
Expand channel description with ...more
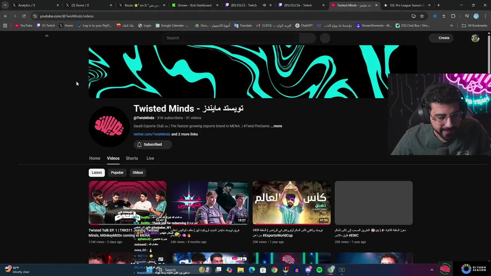(x=276, y=126)
